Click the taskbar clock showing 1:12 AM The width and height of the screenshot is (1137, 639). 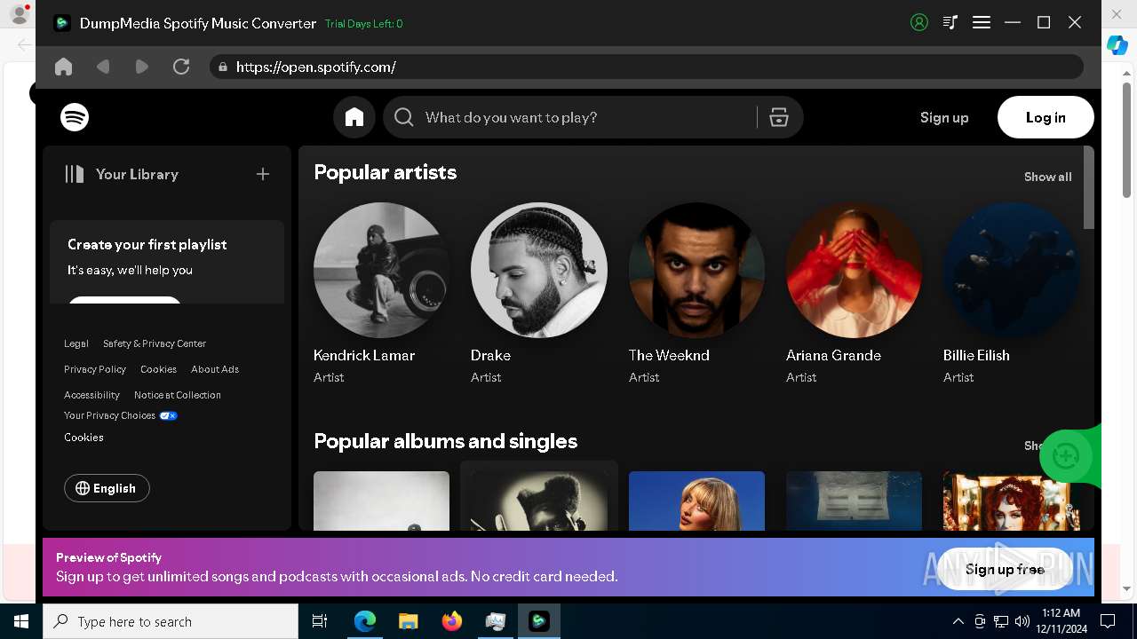1061,621
